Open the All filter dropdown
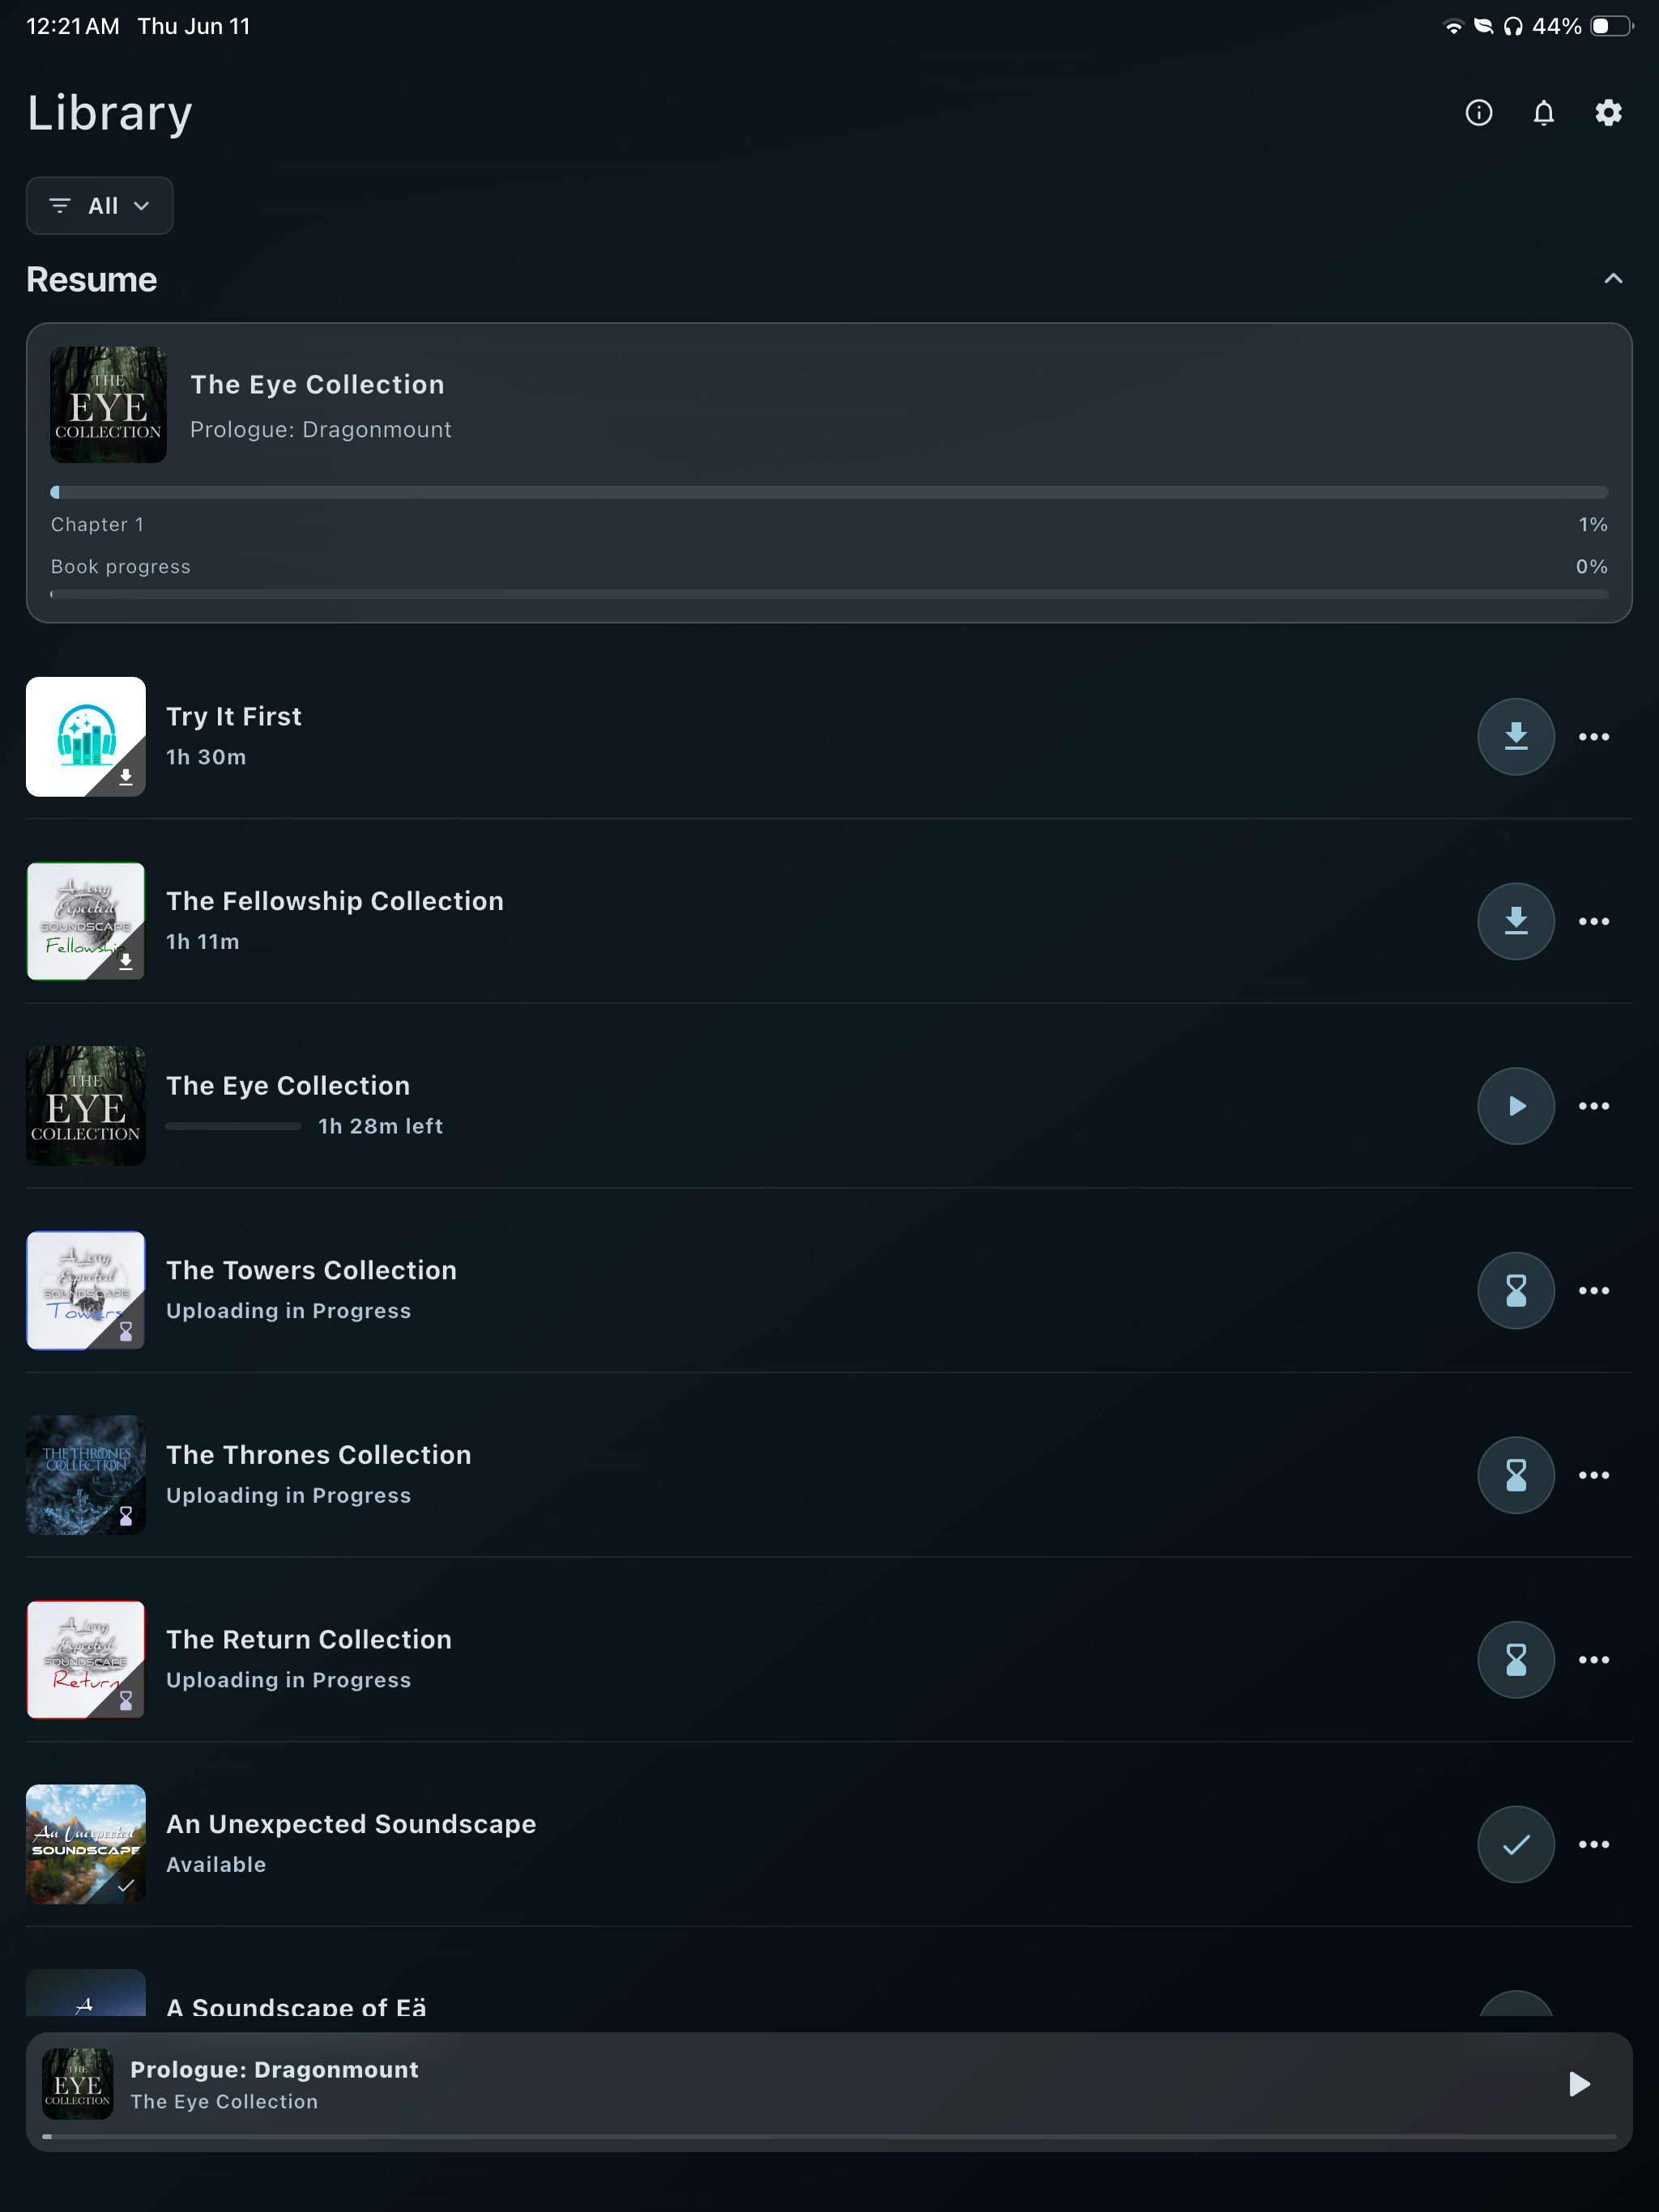The width and height of the screenshot is (1659, 2212). click(x=99, y=206)
